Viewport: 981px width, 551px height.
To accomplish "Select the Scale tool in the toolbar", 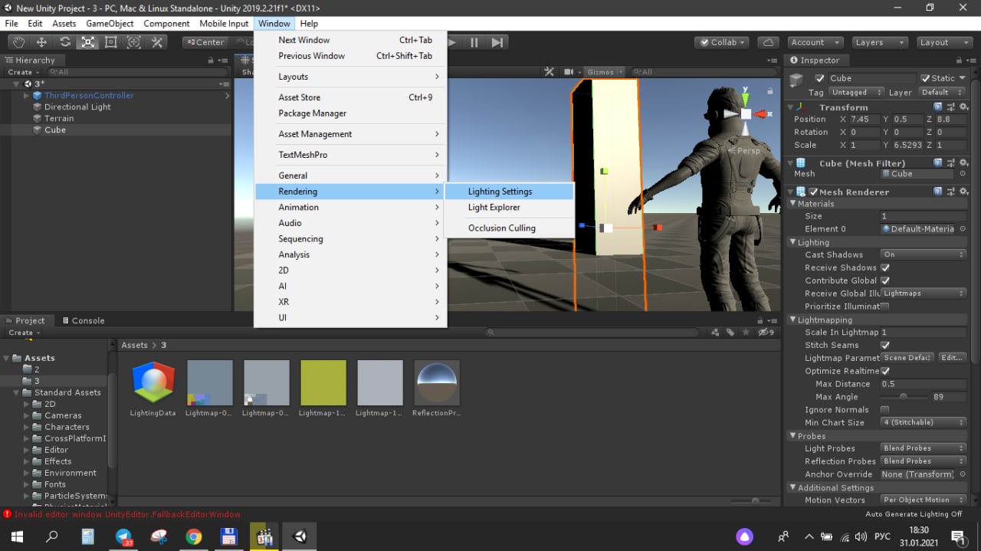I will (x=87, y=42).
